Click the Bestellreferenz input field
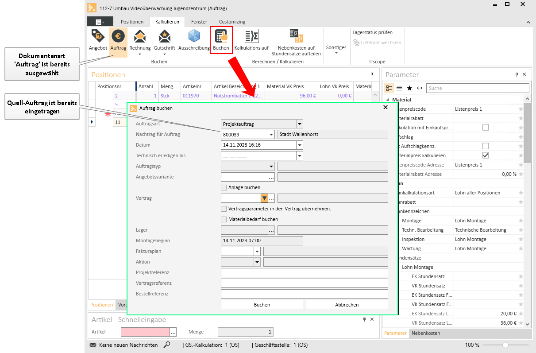 (x=305, y=294)
